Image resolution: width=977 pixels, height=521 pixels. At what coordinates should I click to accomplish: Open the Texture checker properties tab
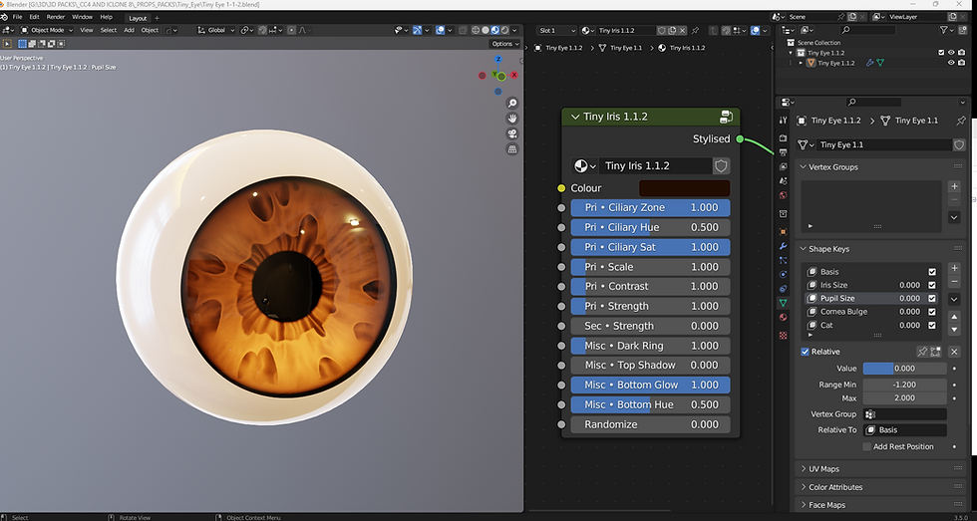click(x=784, y=335)
